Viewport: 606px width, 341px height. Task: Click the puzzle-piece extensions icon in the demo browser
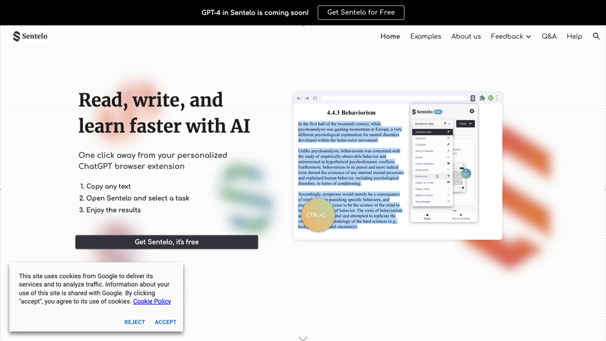482,98
